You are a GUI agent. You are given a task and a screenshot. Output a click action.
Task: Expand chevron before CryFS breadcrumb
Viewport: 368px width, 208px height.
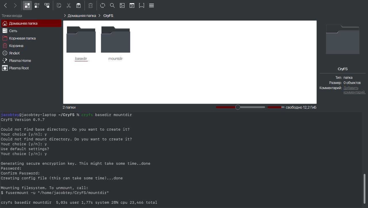point(99,15)
